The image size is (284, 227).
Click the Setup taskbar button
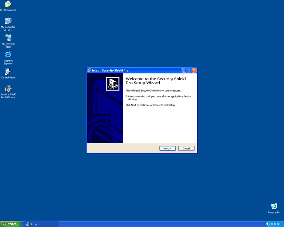click(41, 224)
